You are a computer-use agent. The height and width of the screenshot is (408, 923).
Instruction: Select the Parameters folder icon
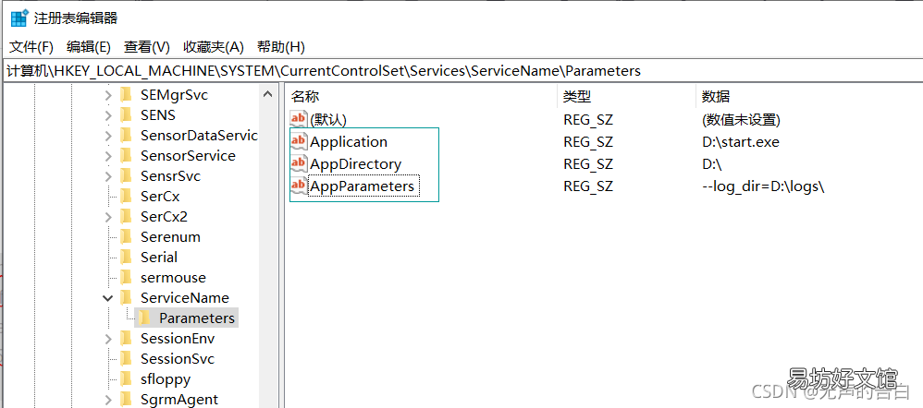(x=144, y=318)
